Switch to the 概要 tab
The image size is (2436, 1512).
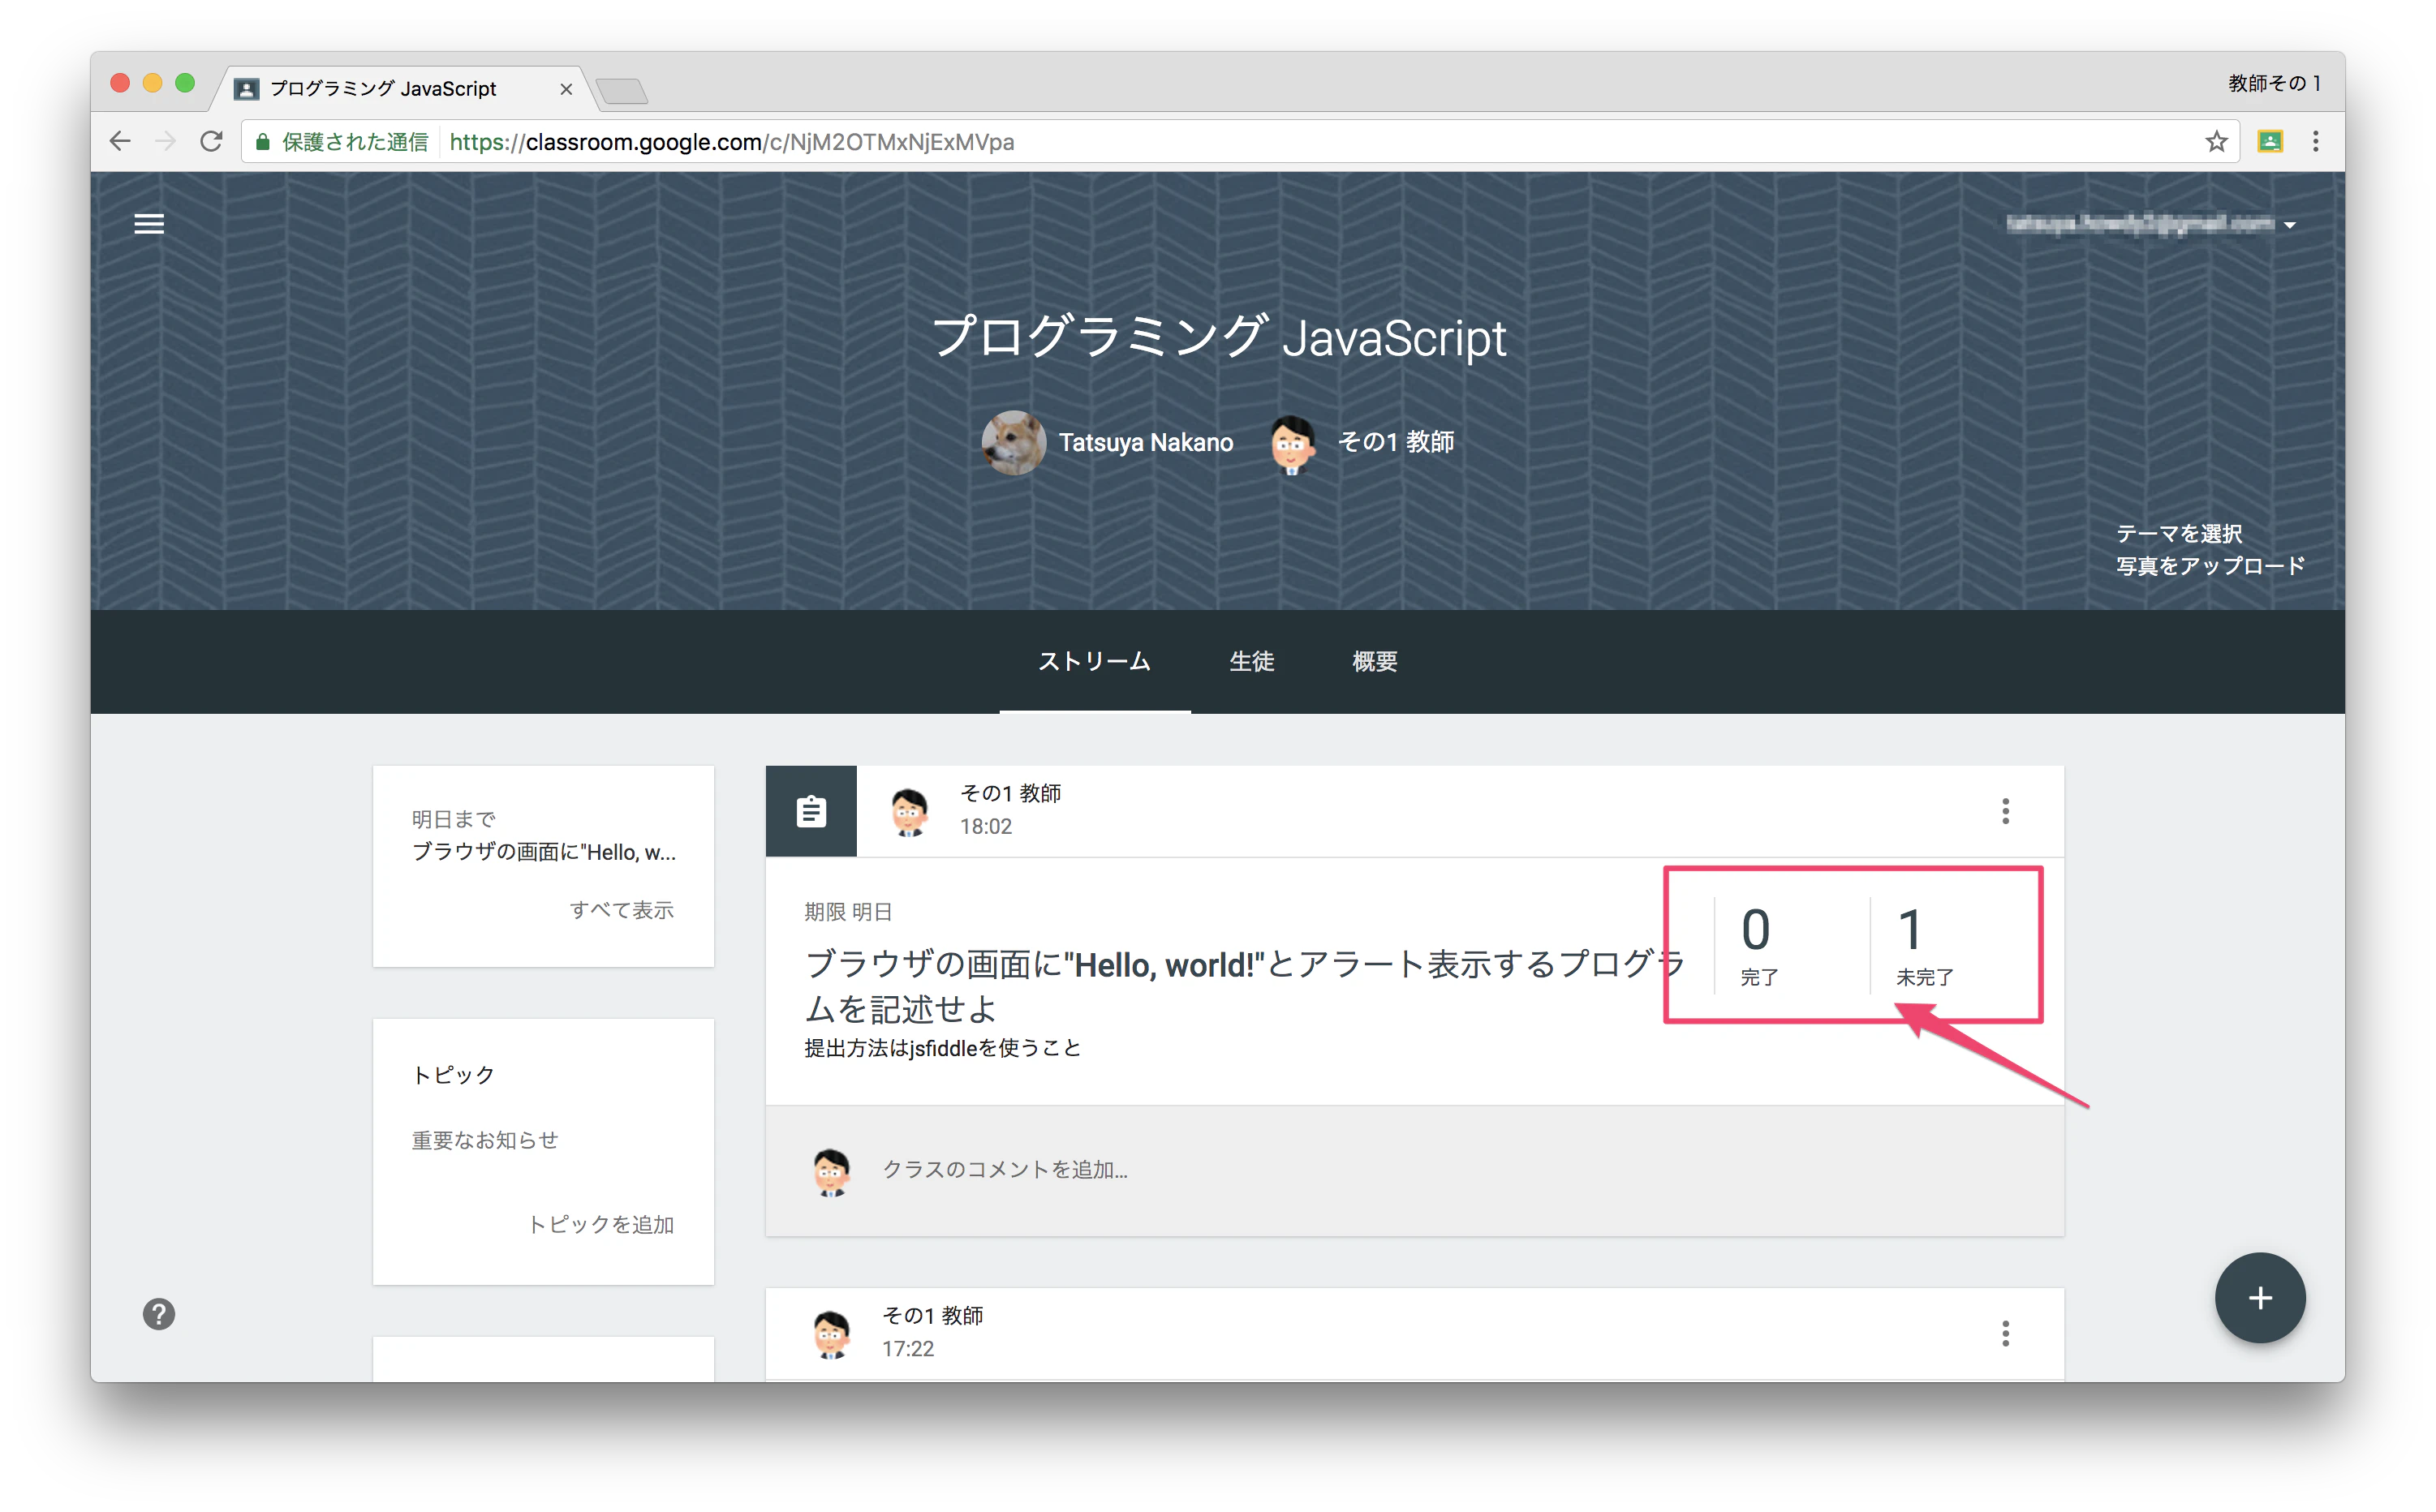1375,661
